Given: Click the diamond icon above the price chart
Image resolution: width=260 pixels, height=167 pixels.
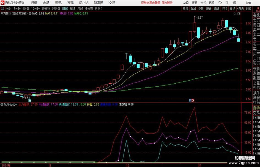Looking at the screenshot, I should pos(235,14).
